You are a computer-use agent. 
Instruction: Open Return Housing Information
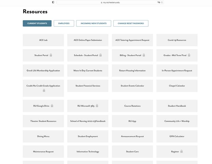tap(132, 71)
